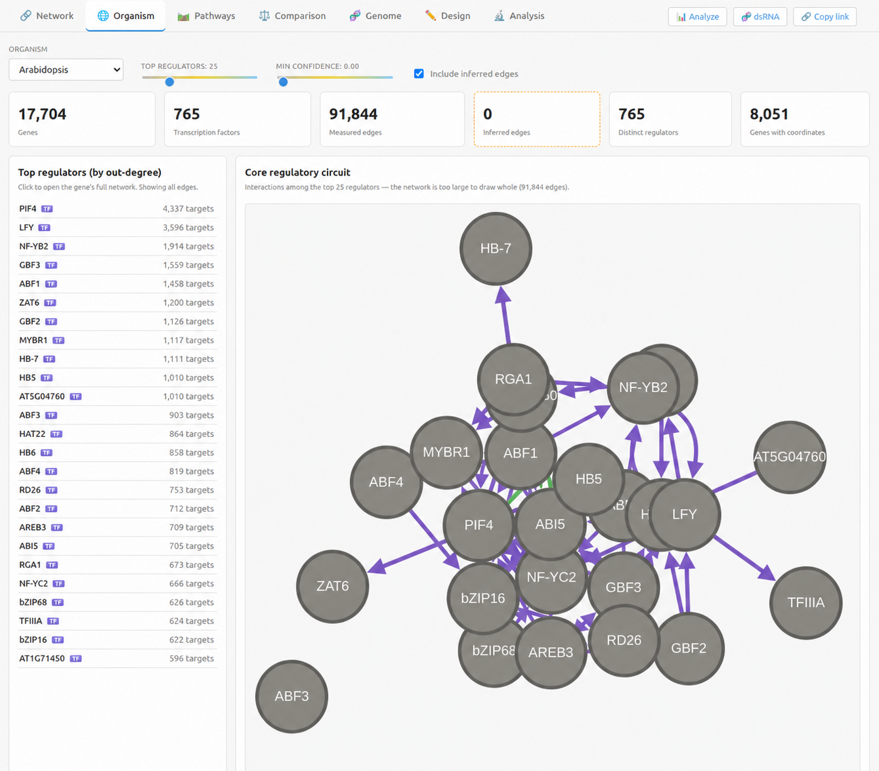879x771 pixels.
Task: Click bZIP68 row showing 626 targets
Action: [x=116, y=602]
